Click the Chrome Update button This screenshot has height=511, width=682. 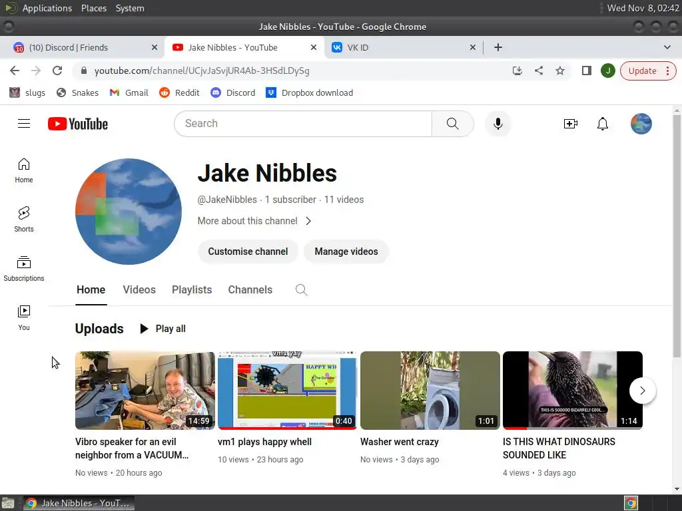(x=642, y=71)
